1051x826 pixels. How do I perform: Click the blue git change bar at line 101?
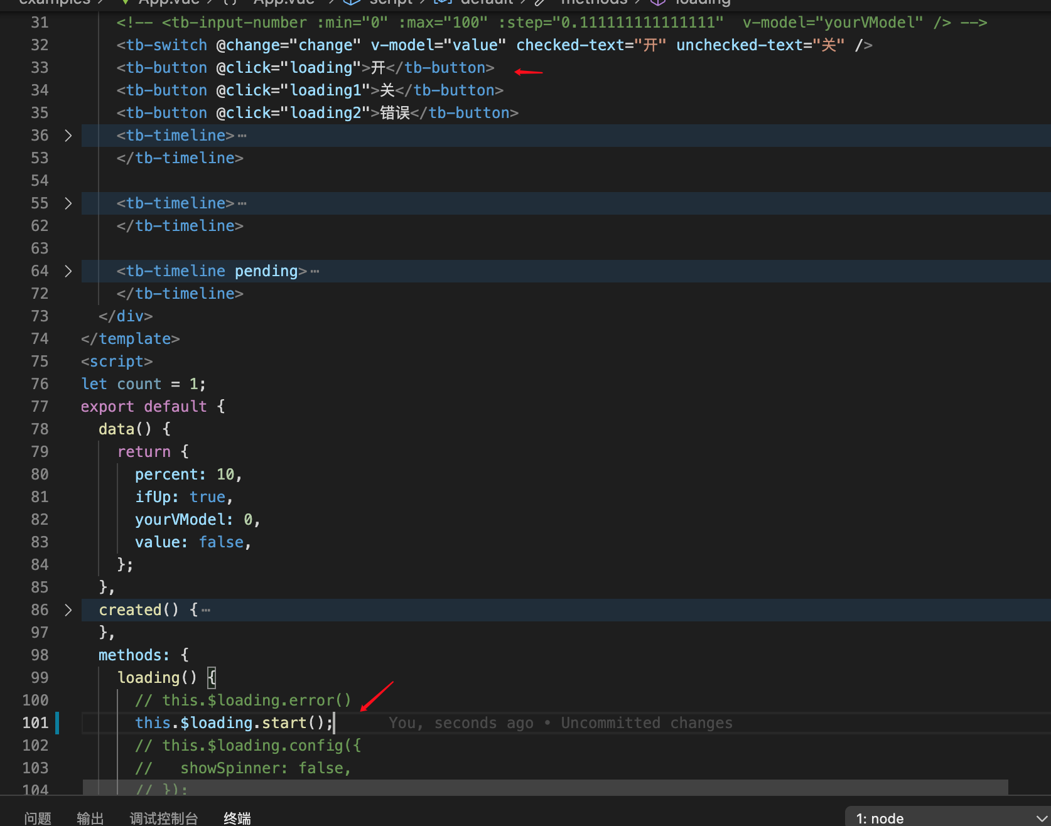[x=57, y=723]
